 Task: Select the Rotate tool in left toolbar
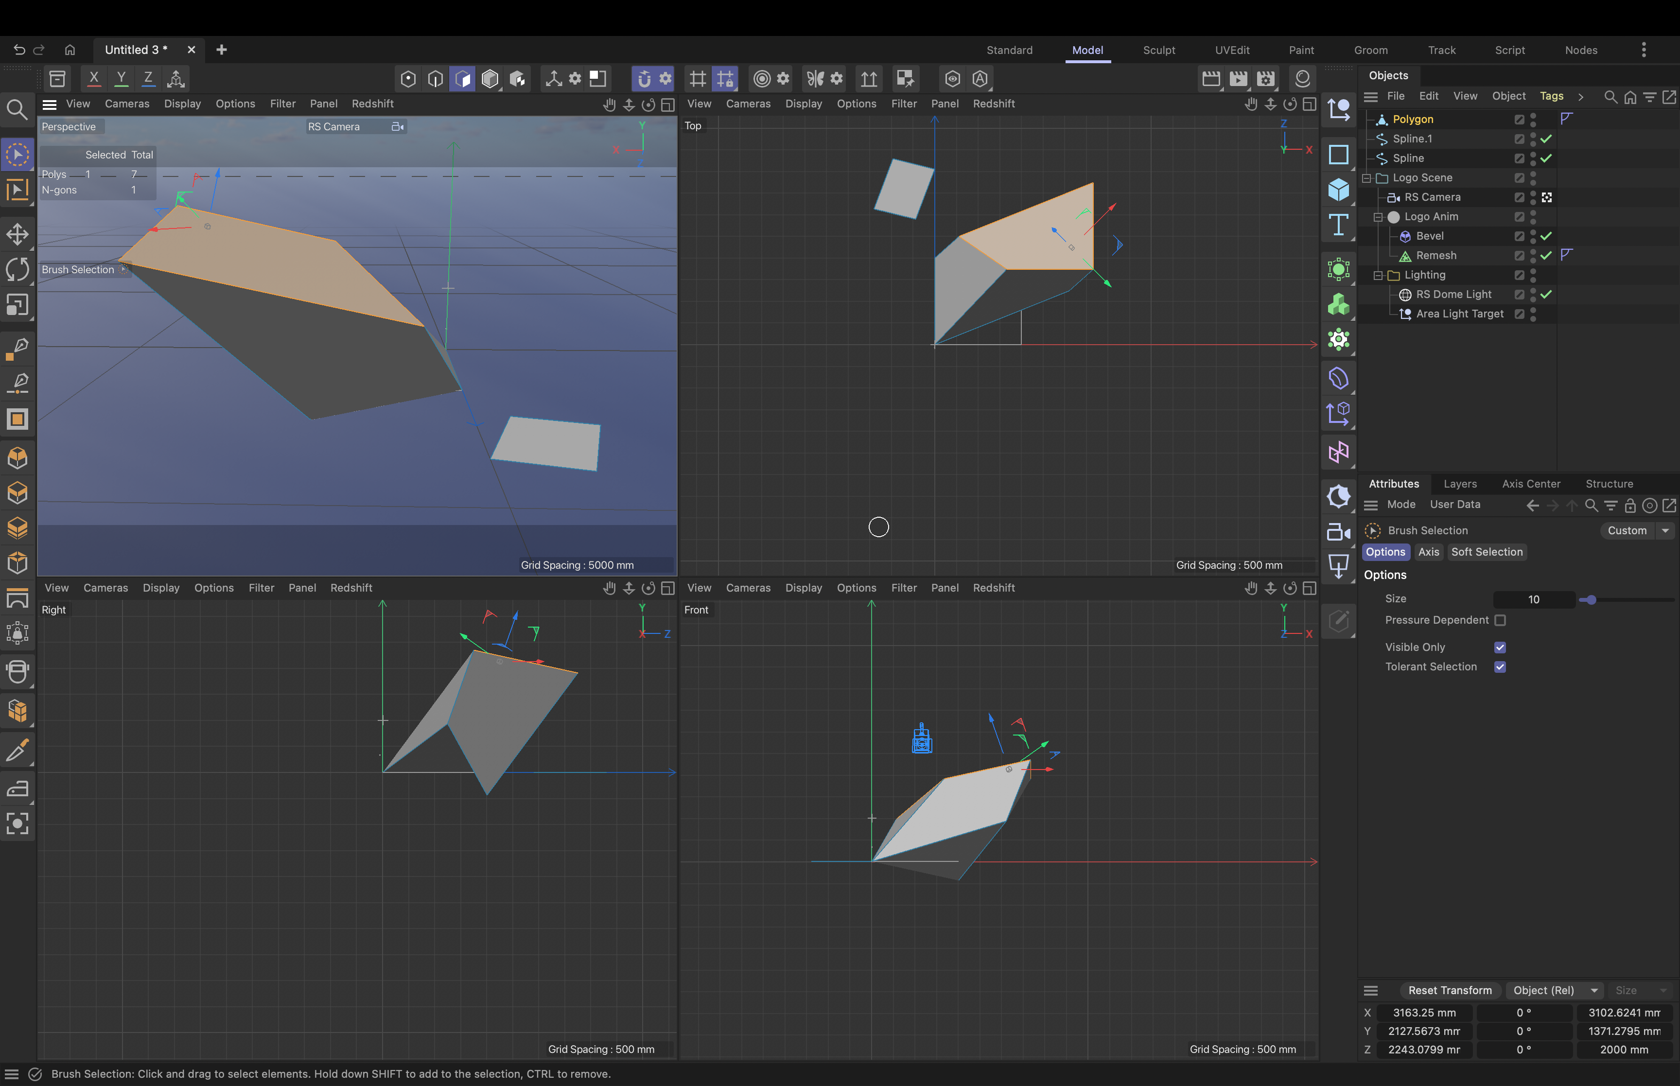pyautogui.click(x=17, y=269)
